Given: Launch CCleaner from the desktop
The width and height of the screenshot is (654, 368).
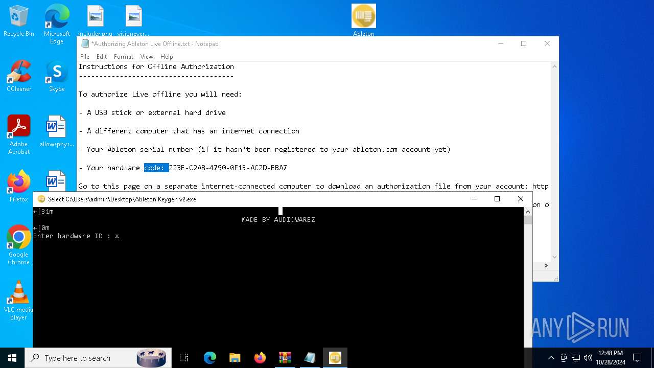Looking at the screenshot, I should tap(19, 76).
